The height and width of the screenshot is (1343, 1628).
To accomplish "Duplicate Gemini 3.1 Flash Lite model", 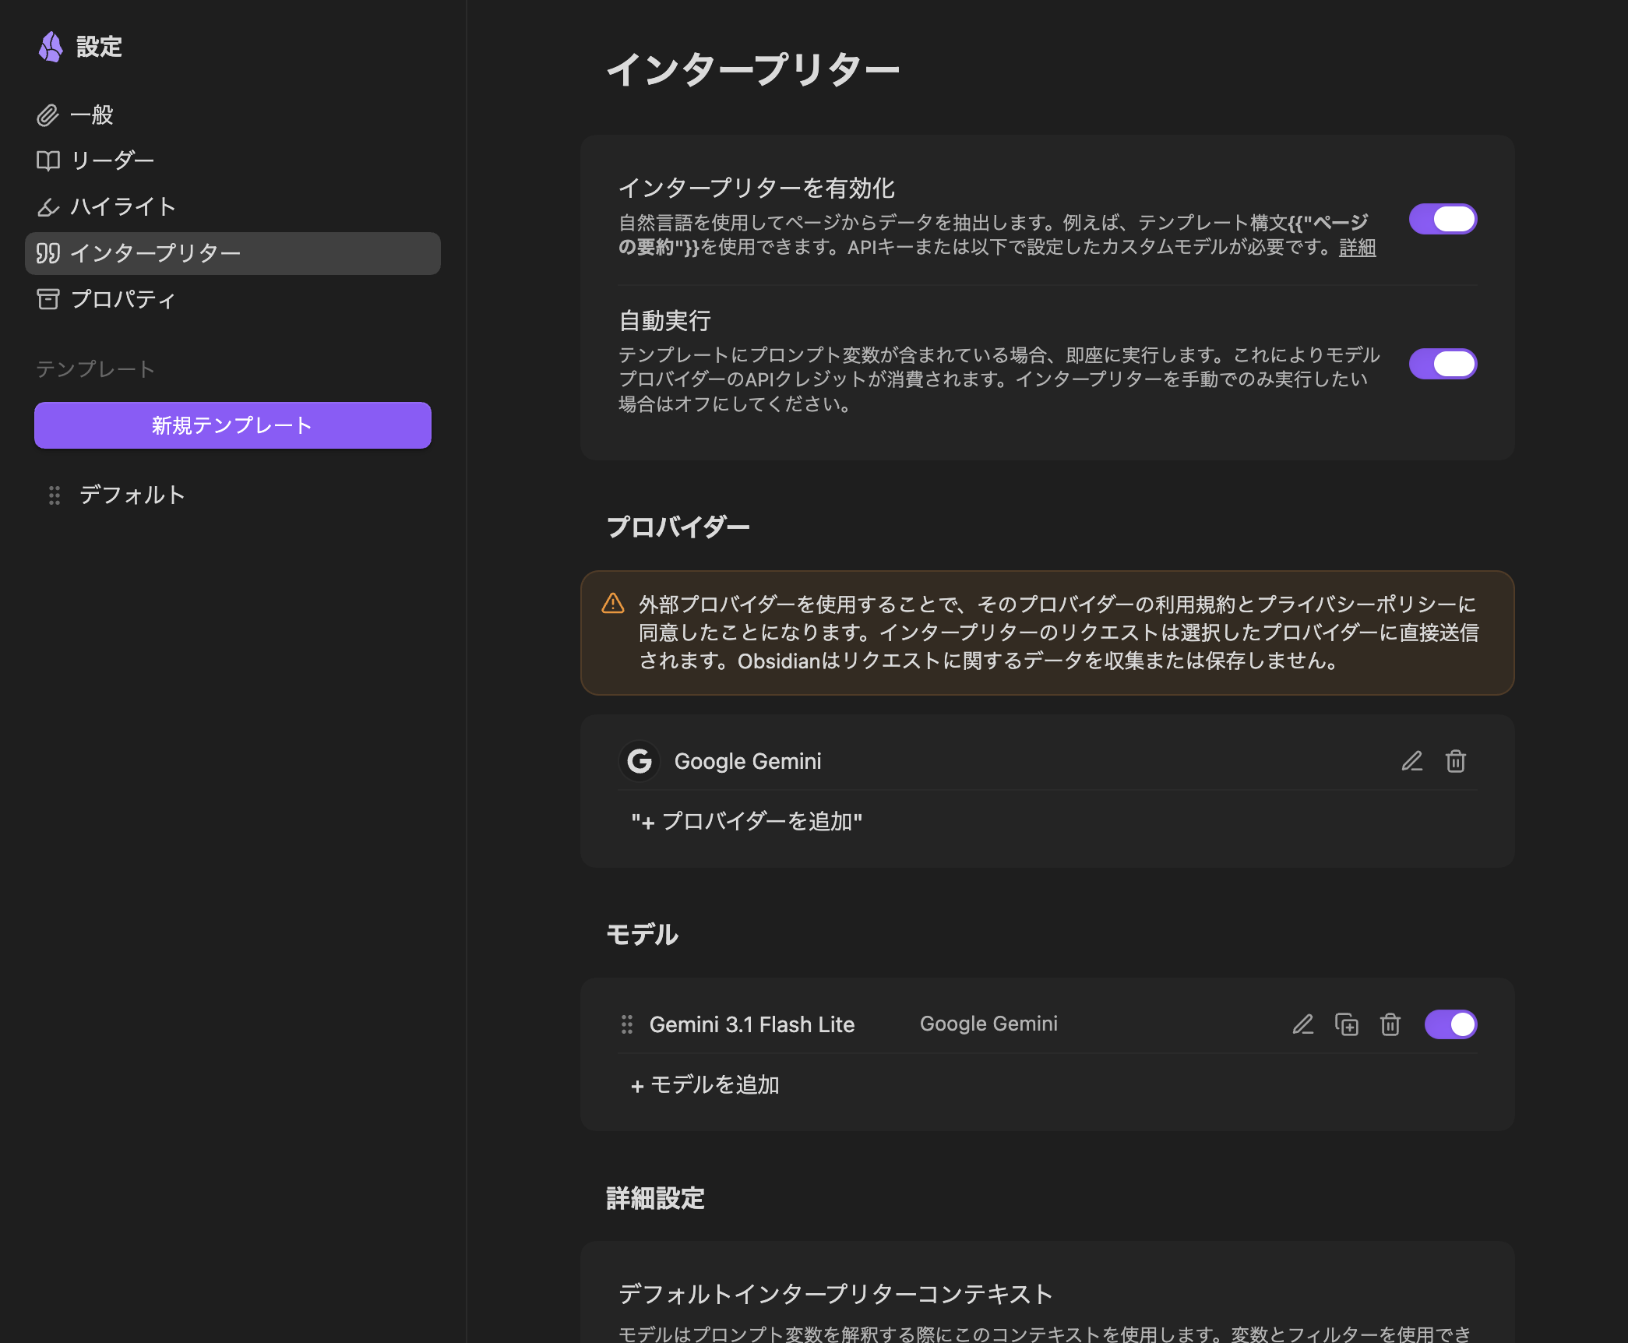I will click(1347, 1024).
